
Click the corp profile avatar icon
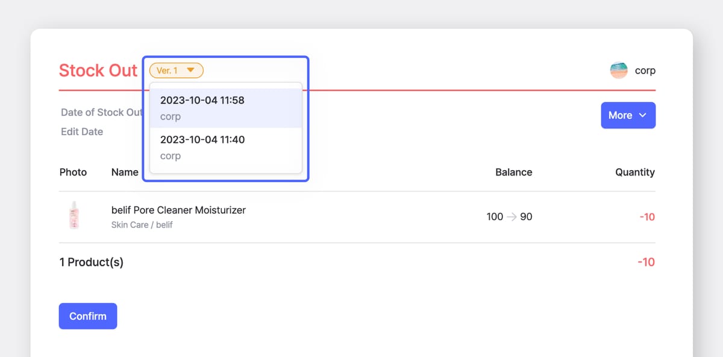(619, 70)
